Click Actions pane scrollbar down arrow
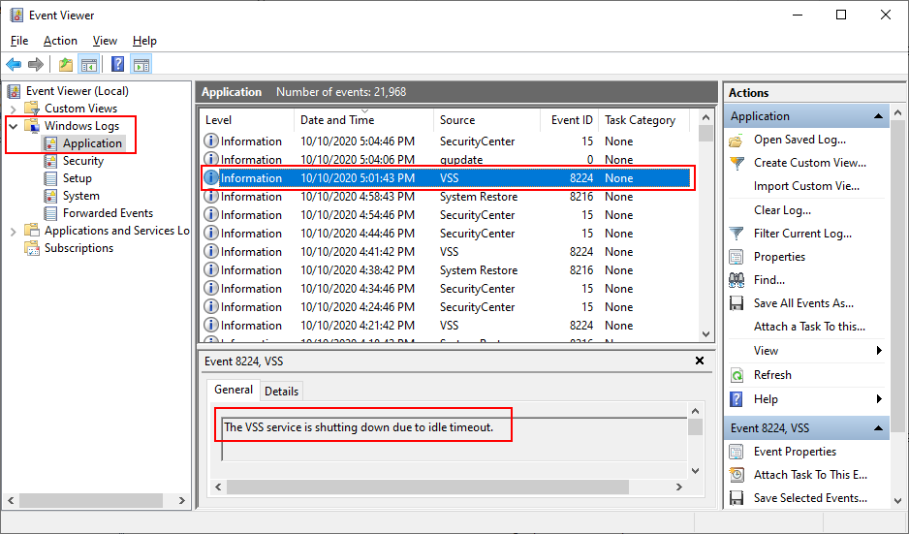The height and width of the screenshot is (534, 909). click(x=897, y=500)
